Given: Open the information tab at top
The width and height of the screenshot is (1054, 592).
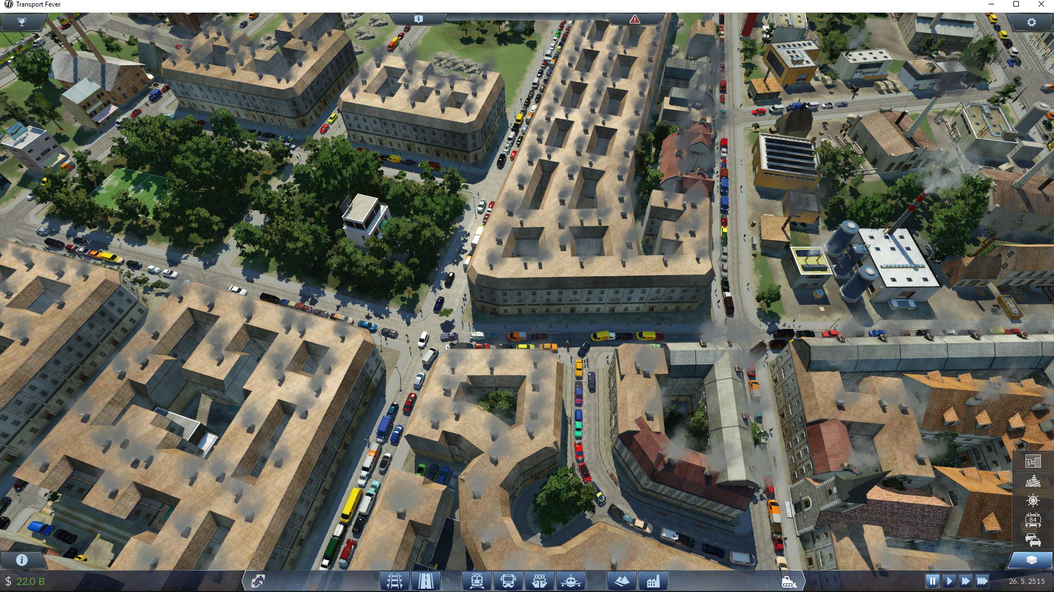Looking at the screenshot, I should (418, 19).
